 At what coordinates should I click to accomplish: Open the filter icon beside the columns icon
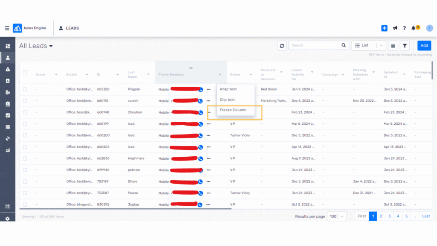[x=404, y=45]
